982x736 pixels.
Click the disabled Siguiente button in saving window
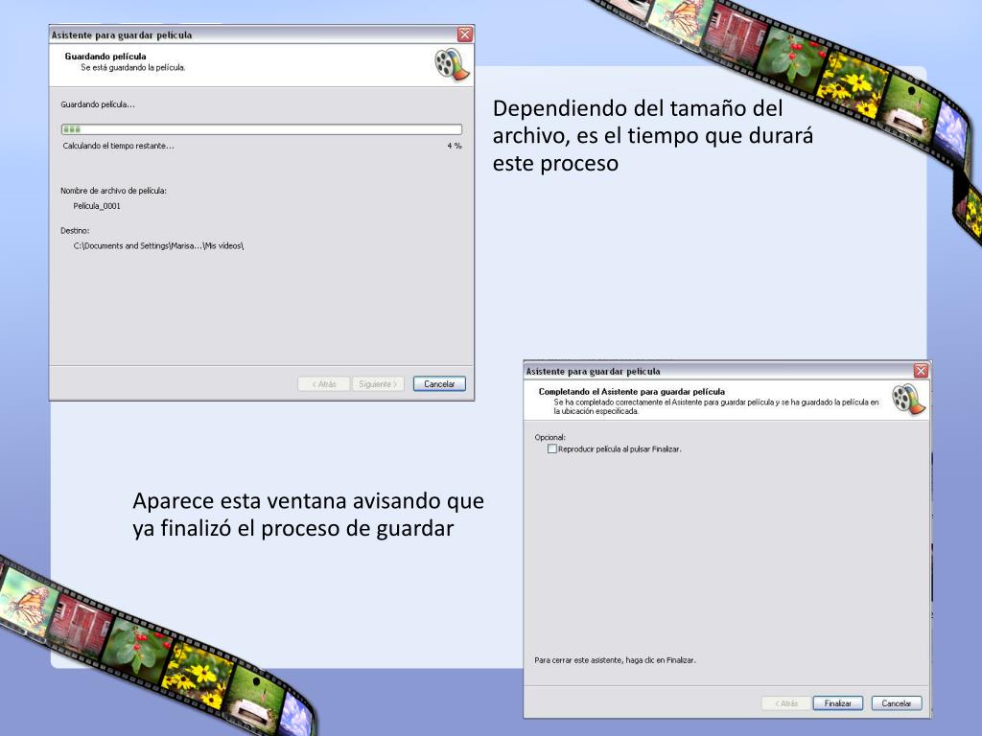pos(378,383)
